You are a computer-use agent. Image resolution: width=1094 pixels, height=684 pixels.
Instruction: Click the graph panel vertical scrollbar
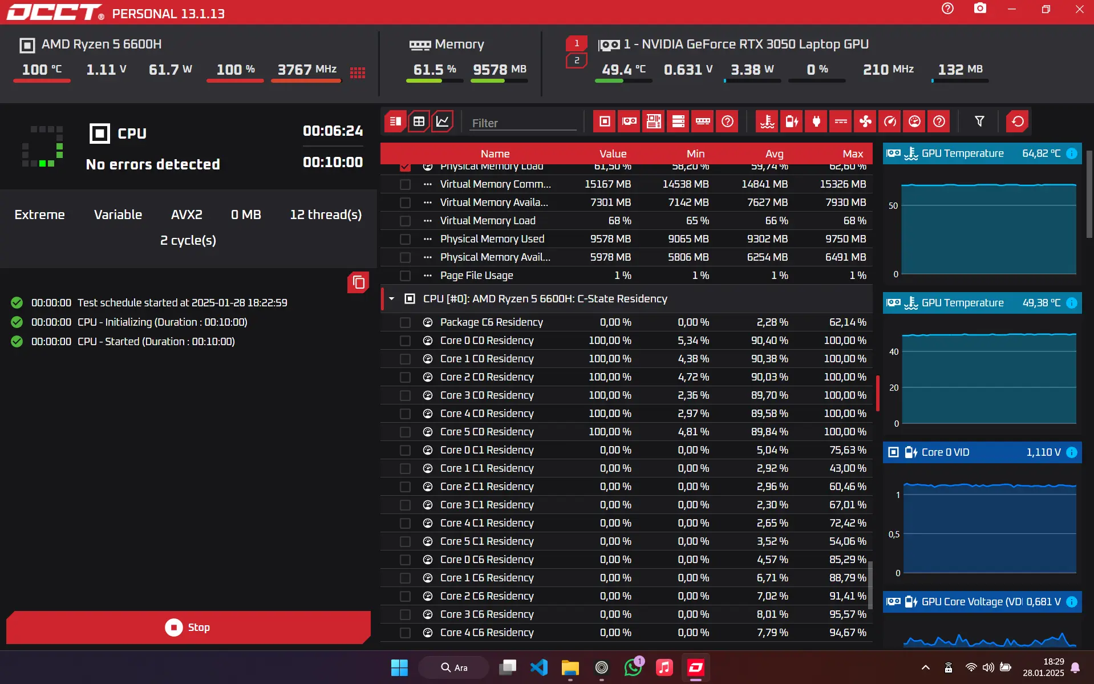coord(1089,194)
